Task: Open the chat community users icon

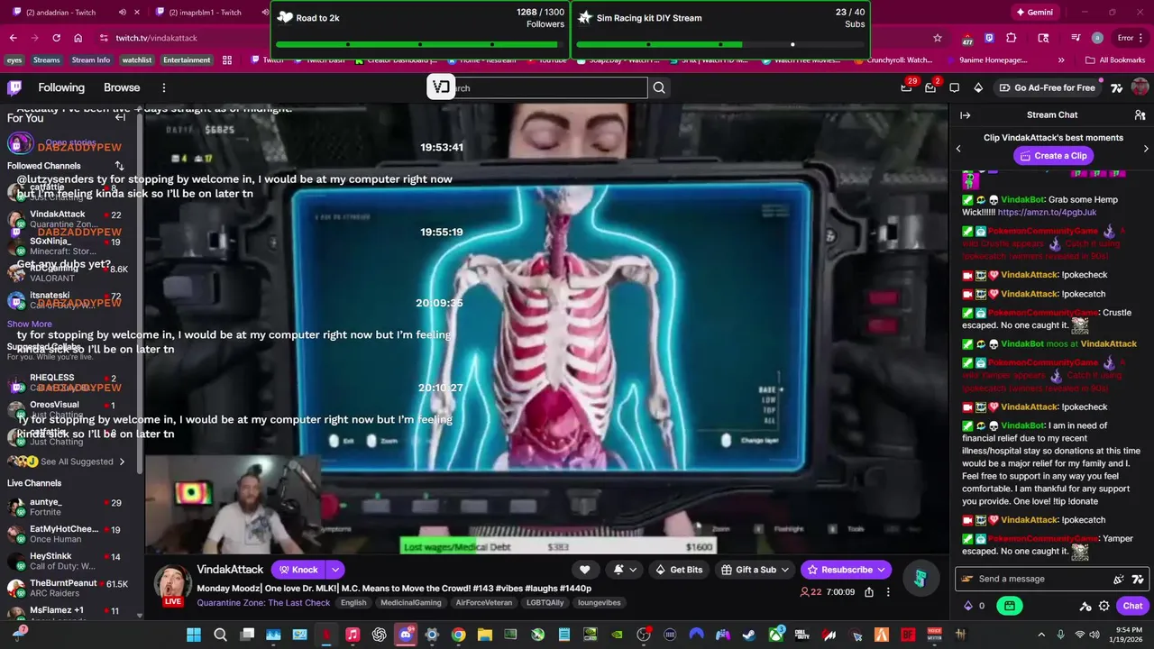Action: [x=1140, y=115]
